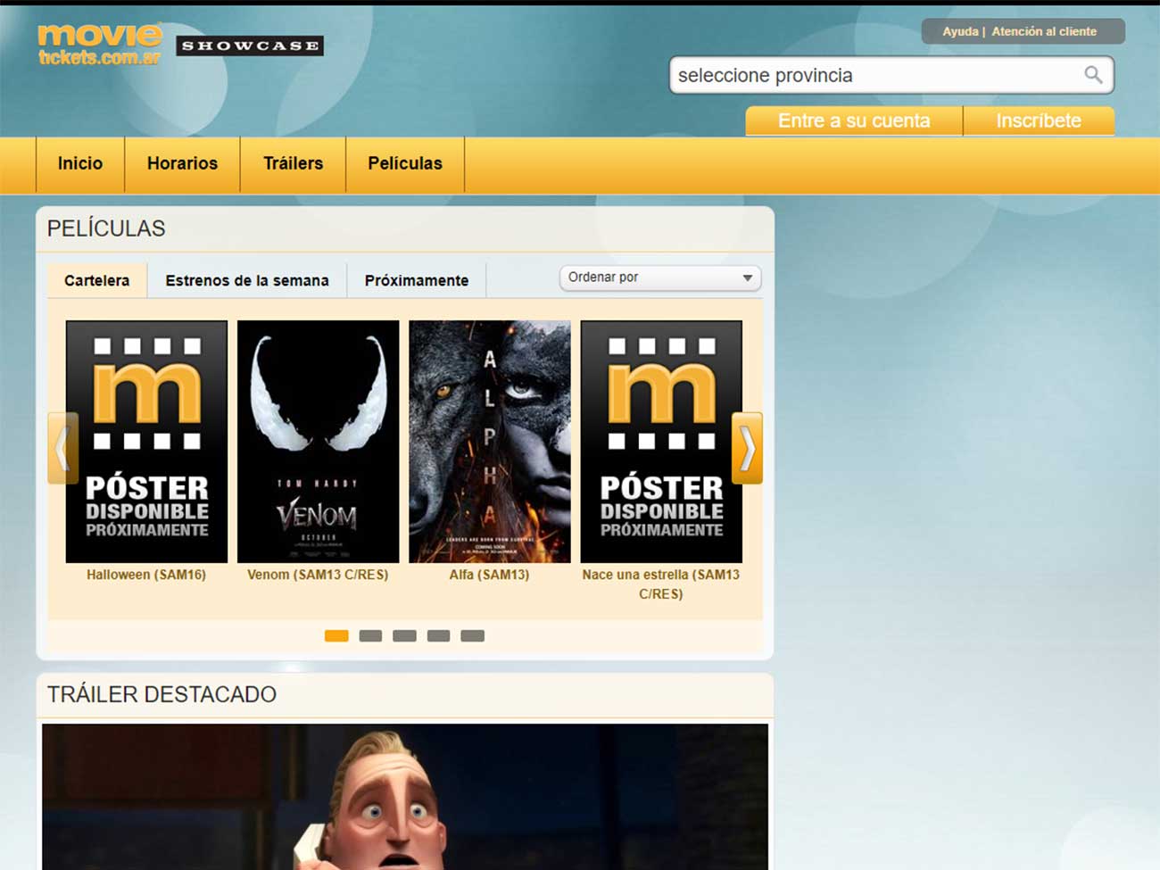Open the Inicio menu item
1160x870 pixels.
point(80,163)
